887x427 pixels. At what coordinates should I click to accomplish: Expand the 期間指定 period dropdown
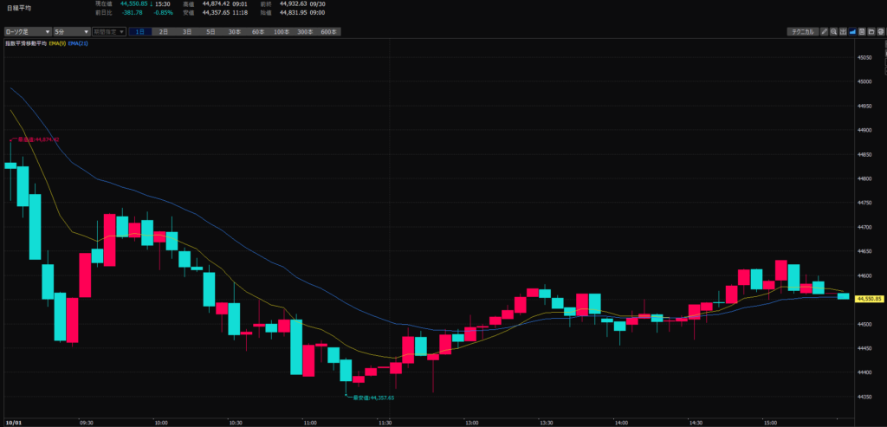point(109,32)
